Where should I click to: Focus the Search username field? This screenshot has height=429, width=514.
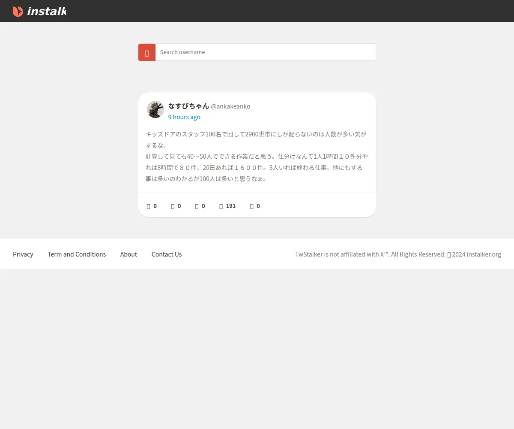(266, 52)
